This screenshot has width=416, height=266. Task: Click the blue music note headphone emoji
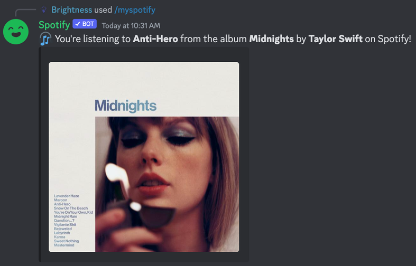pos(45,39)
